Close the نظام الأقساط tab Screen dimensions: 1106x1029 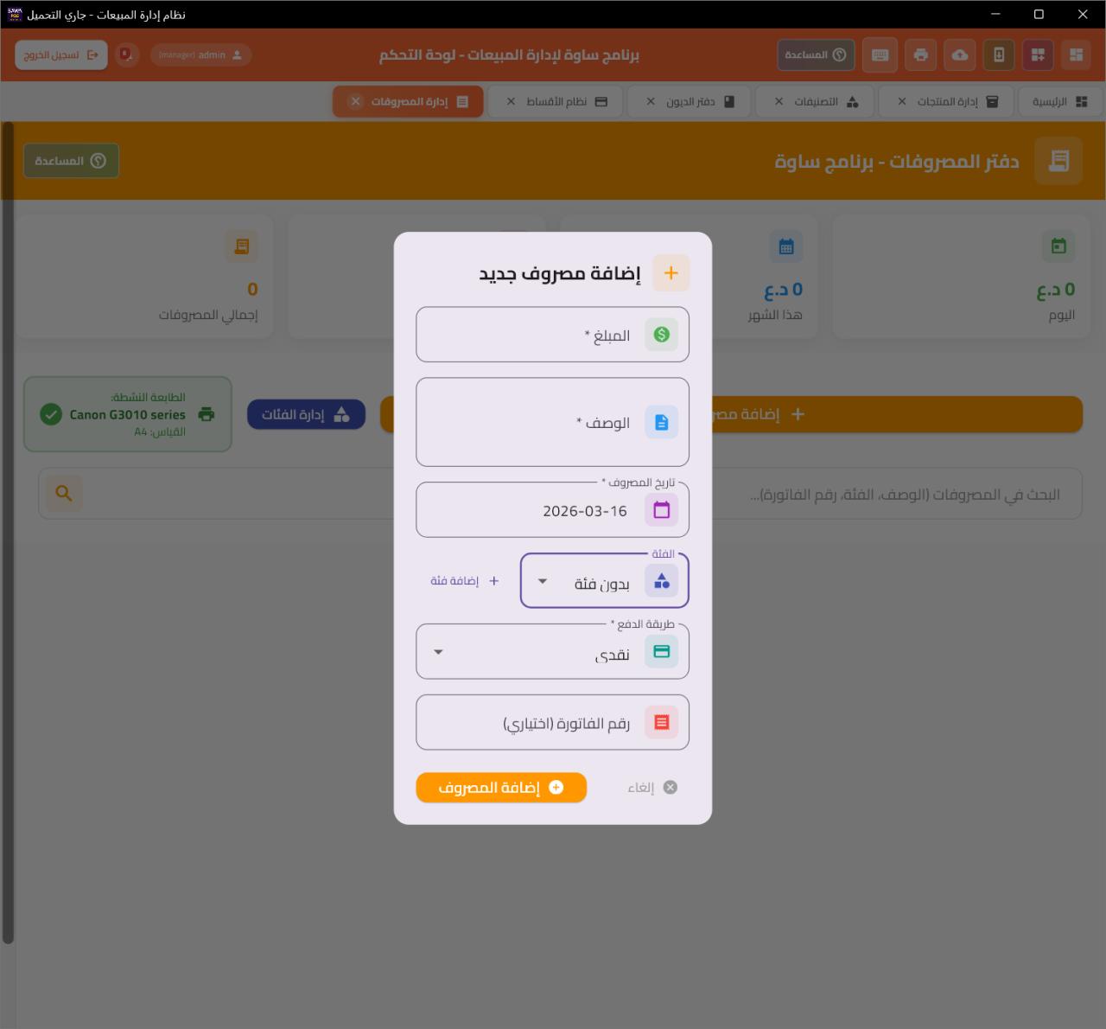click(511, 101)
